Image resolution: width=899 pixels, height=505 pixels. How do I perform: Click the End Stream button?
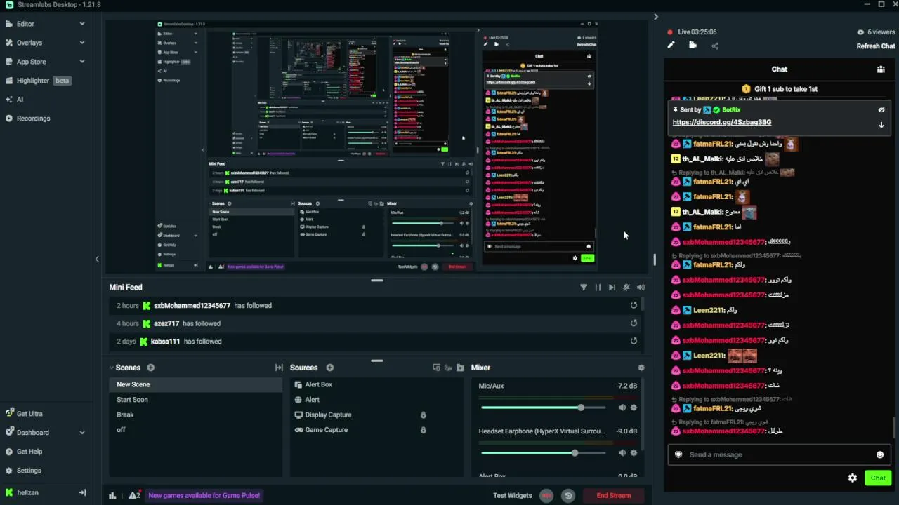(614, 496)
